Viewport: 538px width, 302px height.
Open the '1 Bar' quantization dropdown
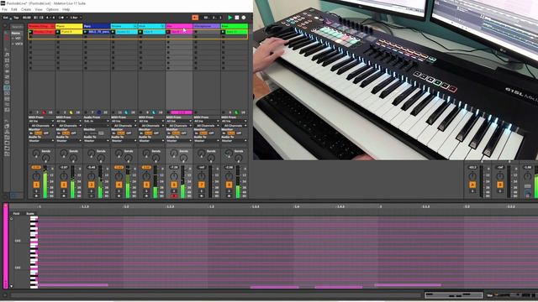point(76,18)
